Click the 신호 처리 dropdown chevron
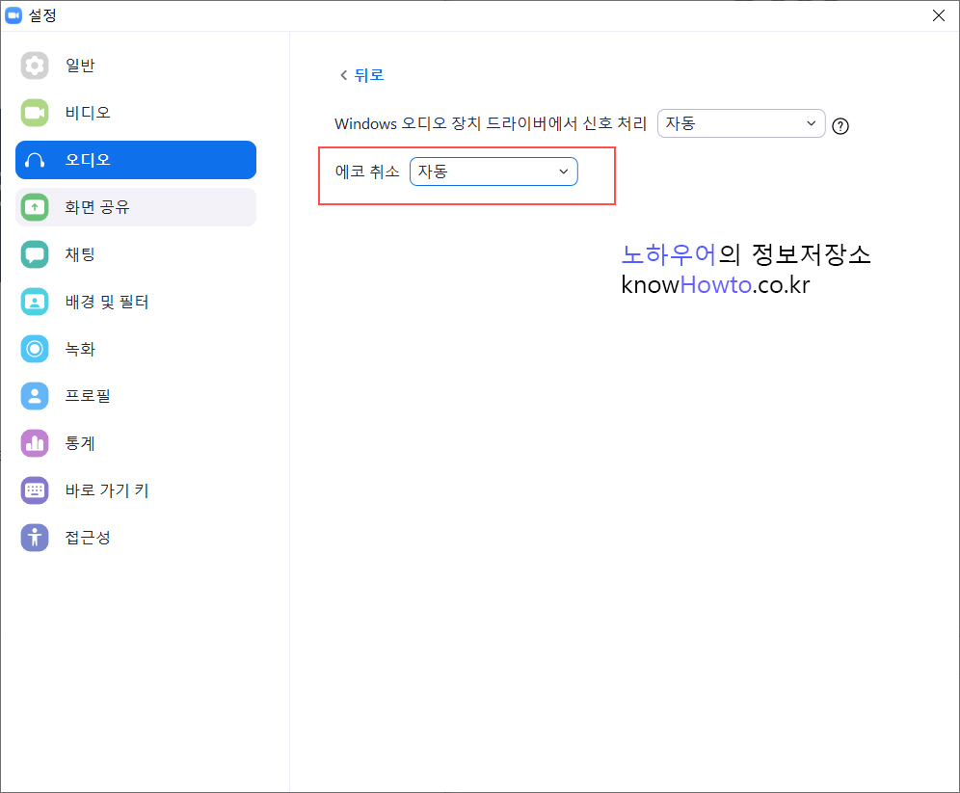Viewport: 960px width, 793px height. pyautogui.click(x=812, y=123)
